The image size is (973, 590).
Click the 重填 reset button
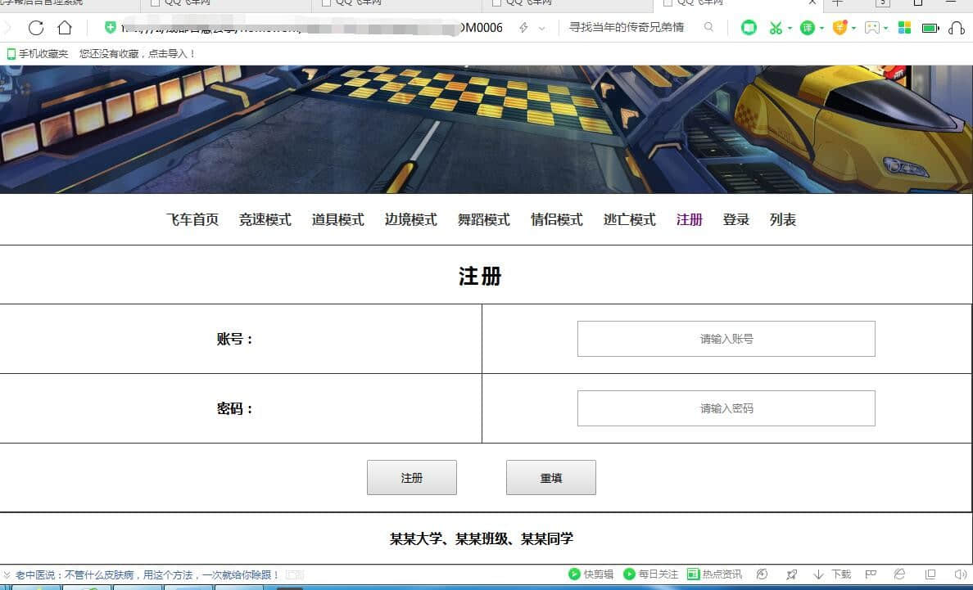coord(550,478)
